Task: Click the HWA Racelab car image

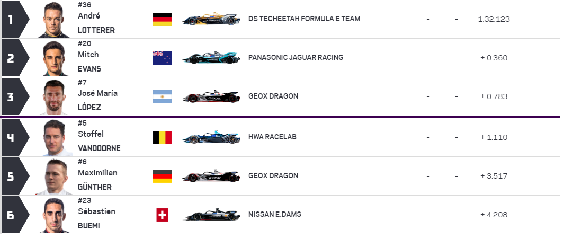Action: pos(211,137)
